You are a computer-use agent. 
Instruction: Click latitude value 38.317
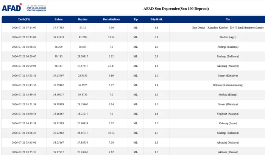pos(58,66)
